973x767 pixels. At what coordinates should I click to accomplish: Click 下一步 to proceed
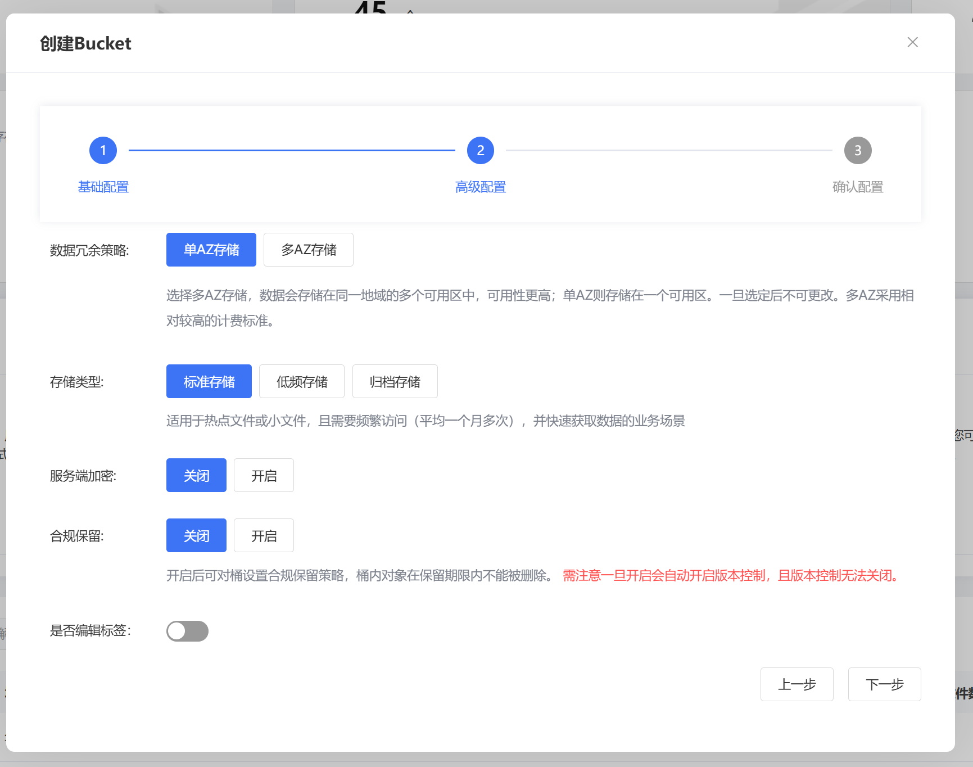click(x=884, y=684)
